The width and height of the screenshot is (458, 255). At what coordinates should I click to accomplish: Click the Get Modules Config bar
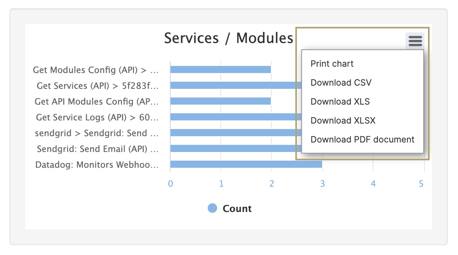(221, 69)
